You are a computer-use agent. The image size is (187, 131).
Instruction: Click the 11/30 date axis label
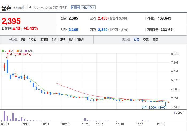160,124
